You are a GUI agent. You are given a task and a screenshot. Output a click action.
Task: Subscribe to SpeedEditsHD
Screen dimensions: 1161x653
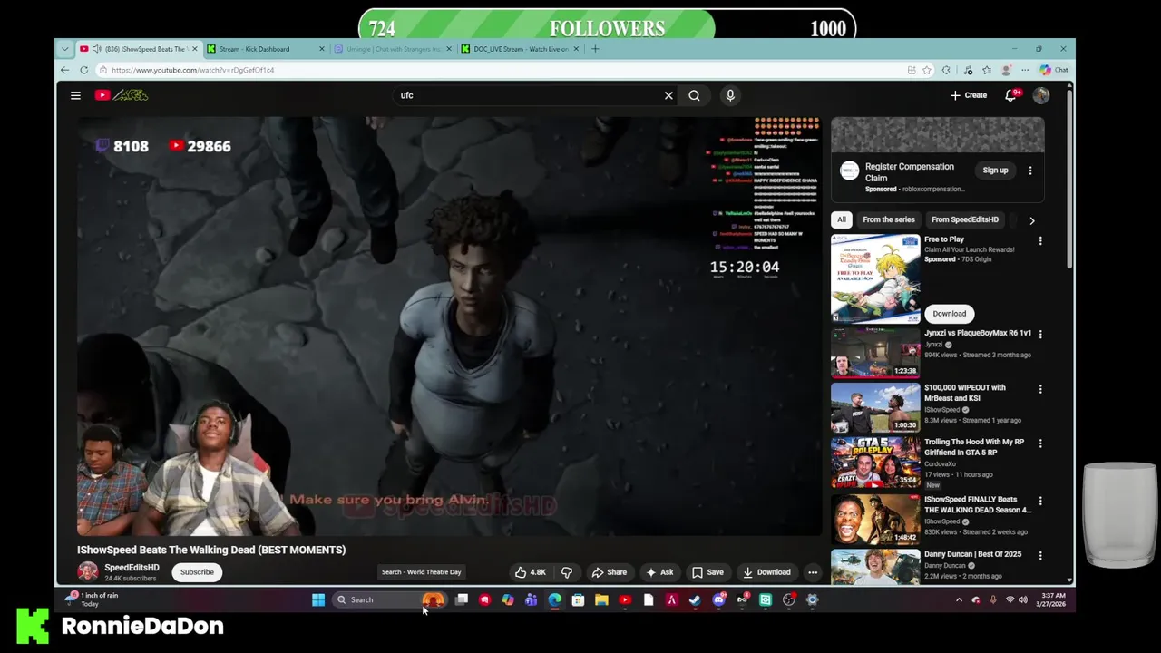pyautogui.click(x=197, y=572)
